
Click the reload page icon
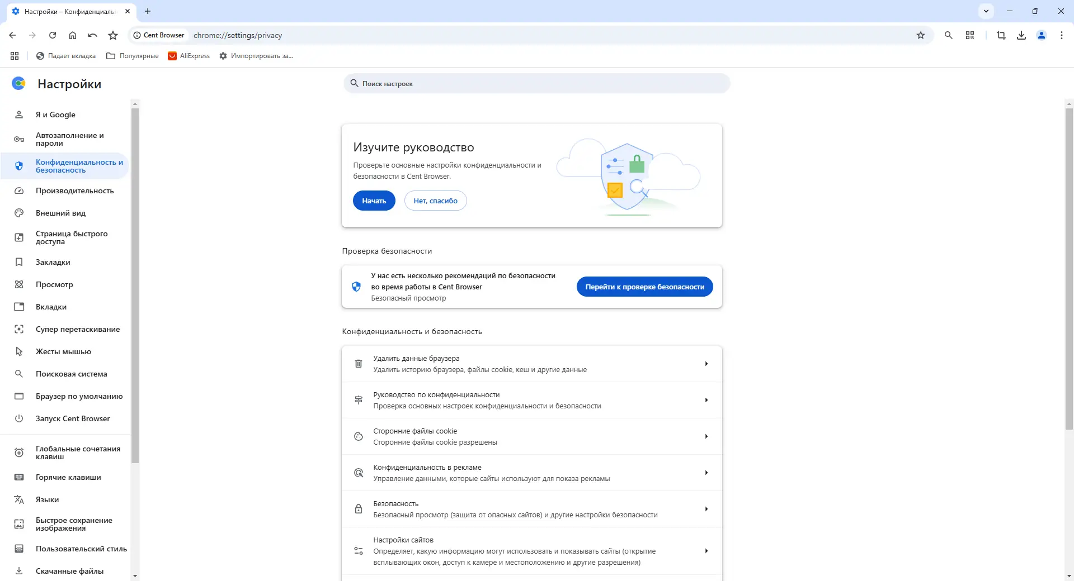pyautogui.click(x=52, y=35)
